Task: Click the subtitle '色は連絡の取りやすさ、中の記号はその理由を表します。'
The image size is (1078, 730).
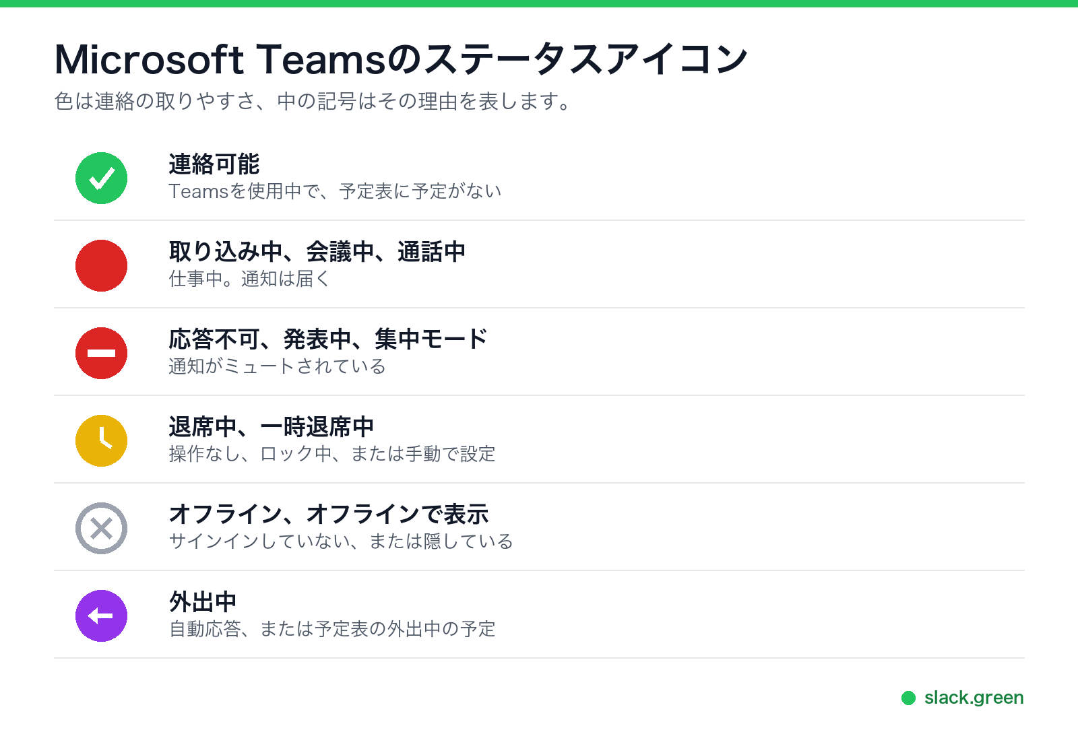Action: click(x=313, y=101)
